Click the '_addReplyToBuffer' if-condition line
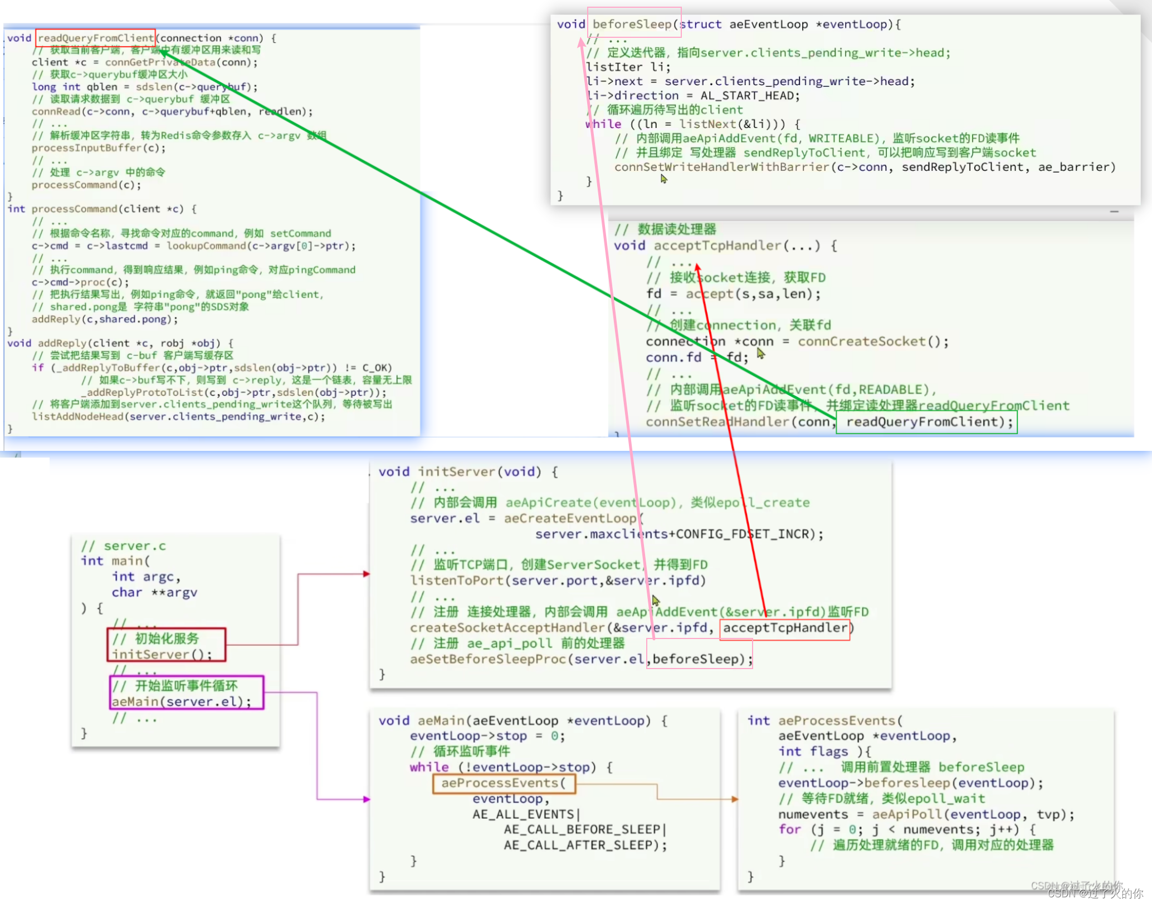Viewport: 1152px width, 904px height. pyautogui.click(x=212, y=367)
